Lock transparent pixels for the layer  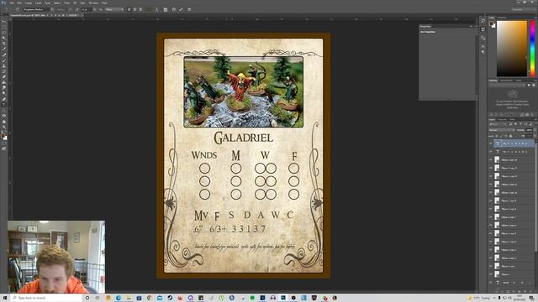[x=497, y=136]
